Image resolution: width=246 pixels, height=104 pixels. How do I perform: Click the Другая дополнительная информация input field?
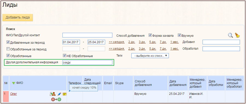click(87, 62)
